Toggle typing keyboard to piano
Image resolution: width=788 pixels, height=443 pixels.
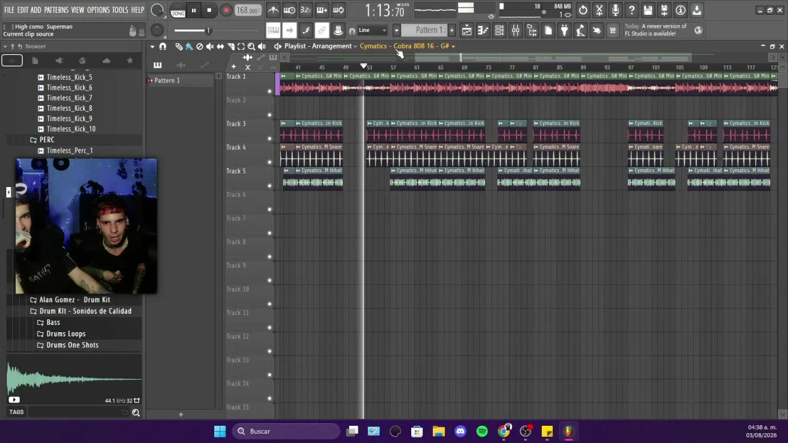[273, 30]
